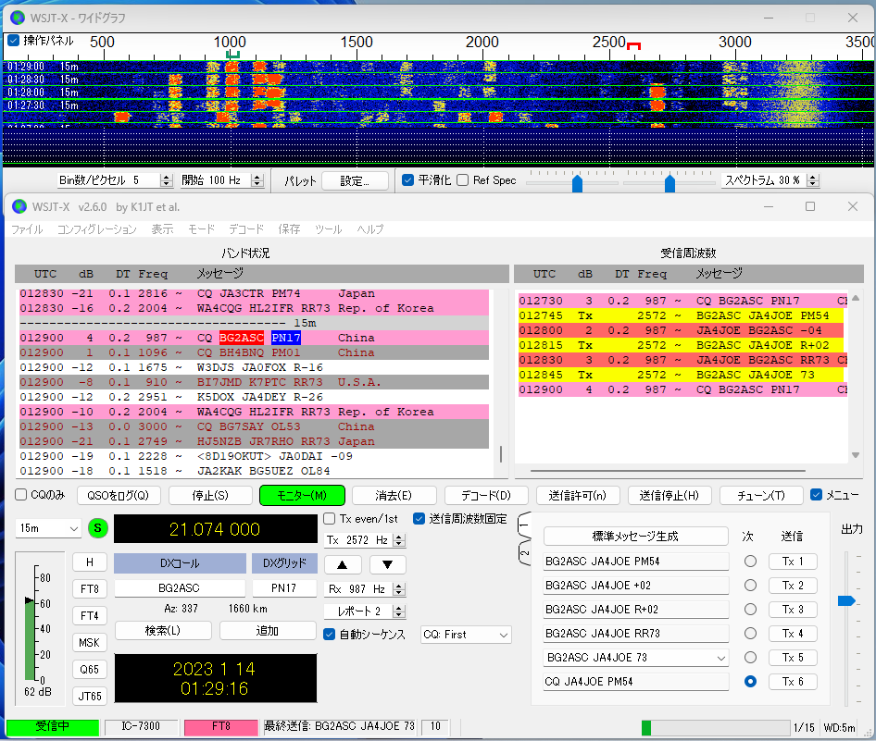This screenshot has width=876, height=741.
Task: Click the H hound mode button
Action: coord(90,562)
